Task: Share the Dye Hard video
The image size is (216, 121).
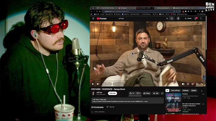Action: 147,93
